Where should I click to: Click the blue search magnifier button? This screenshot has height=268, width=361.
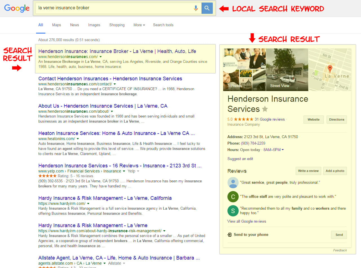[x=207, y=8]
